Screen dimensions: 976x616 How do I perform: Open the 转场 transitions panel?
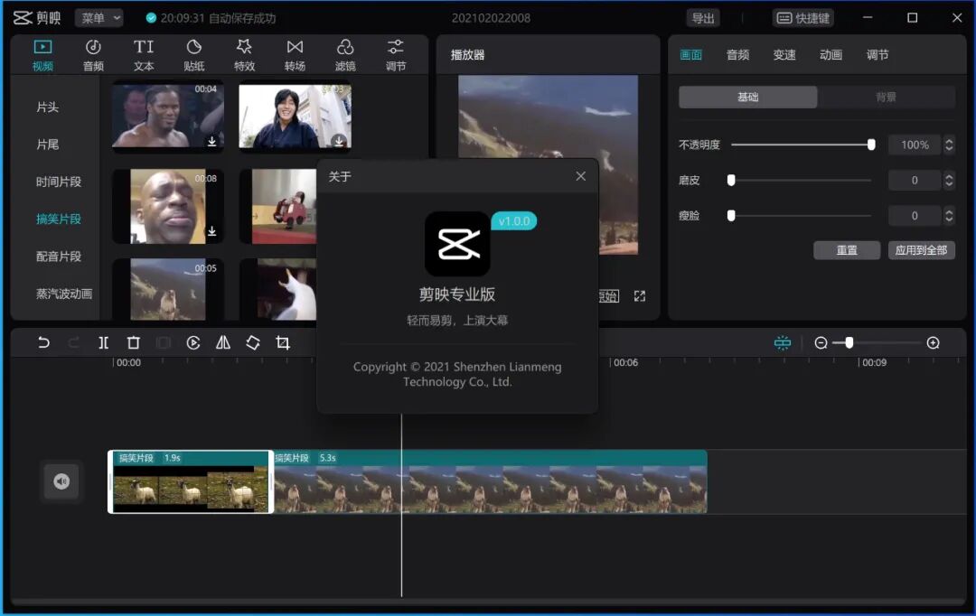pyautogui.click(x=294, y=53)
